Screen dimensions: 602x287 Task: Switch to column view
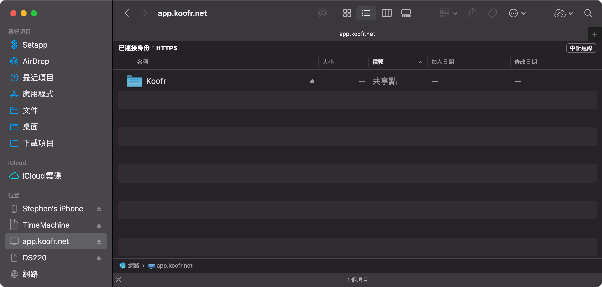point(386,13)
